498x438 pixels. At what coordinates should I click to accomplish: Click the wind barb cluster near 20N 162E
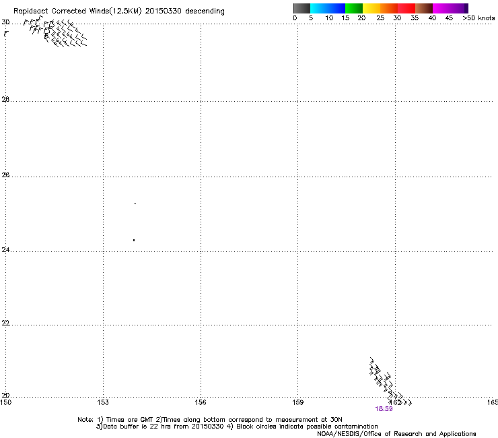click(390, 381)
